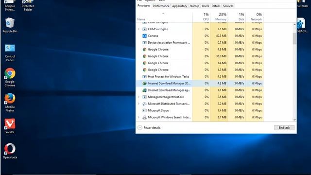Select the Vivaldi desktop shortcut
The width and height of the screenshot is (311, 175).
coord(10,126)
